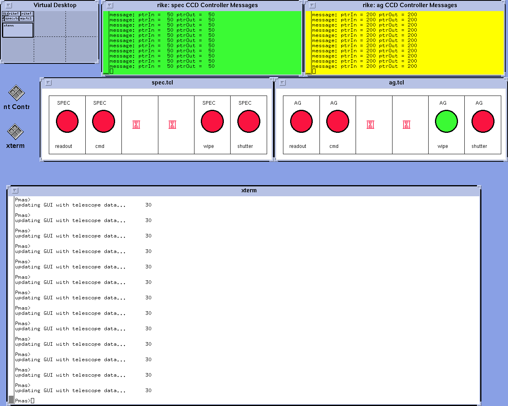Open Virtual Desktop window menu
Screen dimensions: 508x406
pos(9,6)
